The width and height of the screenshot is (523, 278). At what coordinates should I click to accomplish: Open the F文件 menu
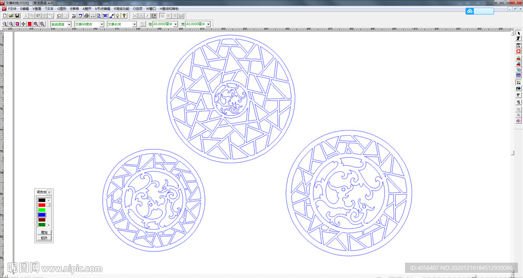pyautogui.click(x=12, y=9)
